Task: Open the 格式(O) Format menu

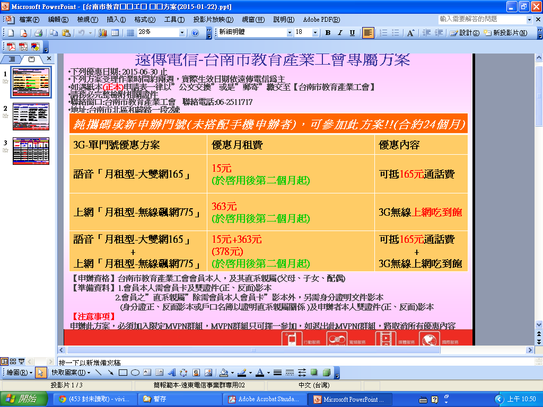Action: click(145, 20)
